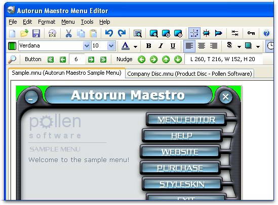Toggle the alignment grid icon
The width and height of the screenshot is (278, 205).
[194, 33]
